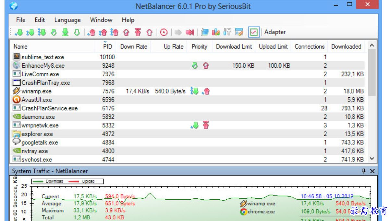Image resolution: width=390 pixels, height=221 pixels.
Task: Open the window-with-pencil edit rules icon
Action: pyautogui.click(x=239, y=32)
